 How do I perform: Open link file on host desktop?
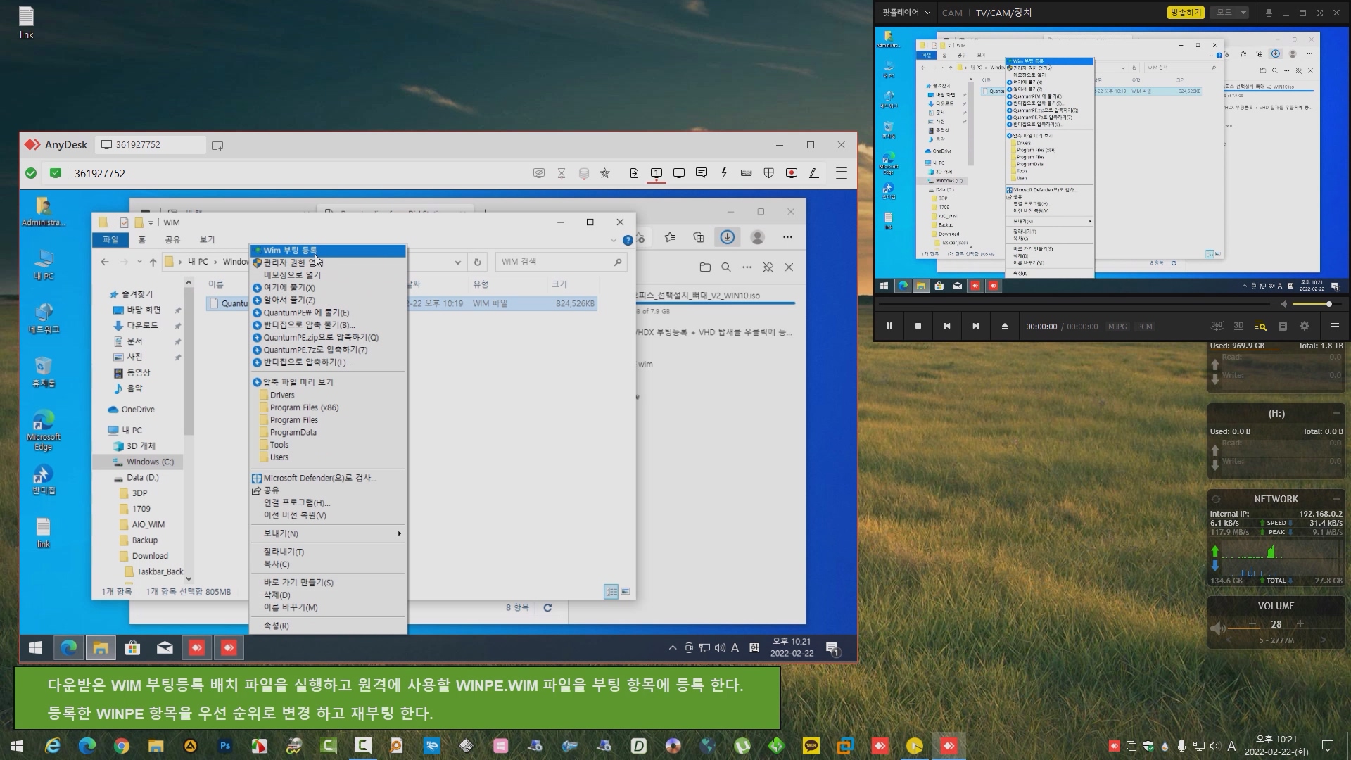pyautogui.click(x=26, y=23)
